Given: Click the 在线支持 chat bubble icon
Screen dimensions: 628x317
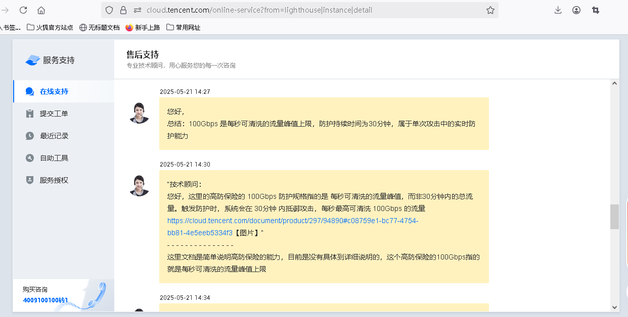Looking at the screenshot, I should click(30, 91).
